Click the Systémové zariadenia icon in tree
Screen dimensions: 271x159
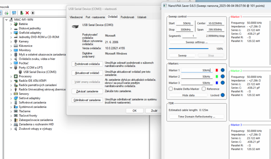[16, 107]
